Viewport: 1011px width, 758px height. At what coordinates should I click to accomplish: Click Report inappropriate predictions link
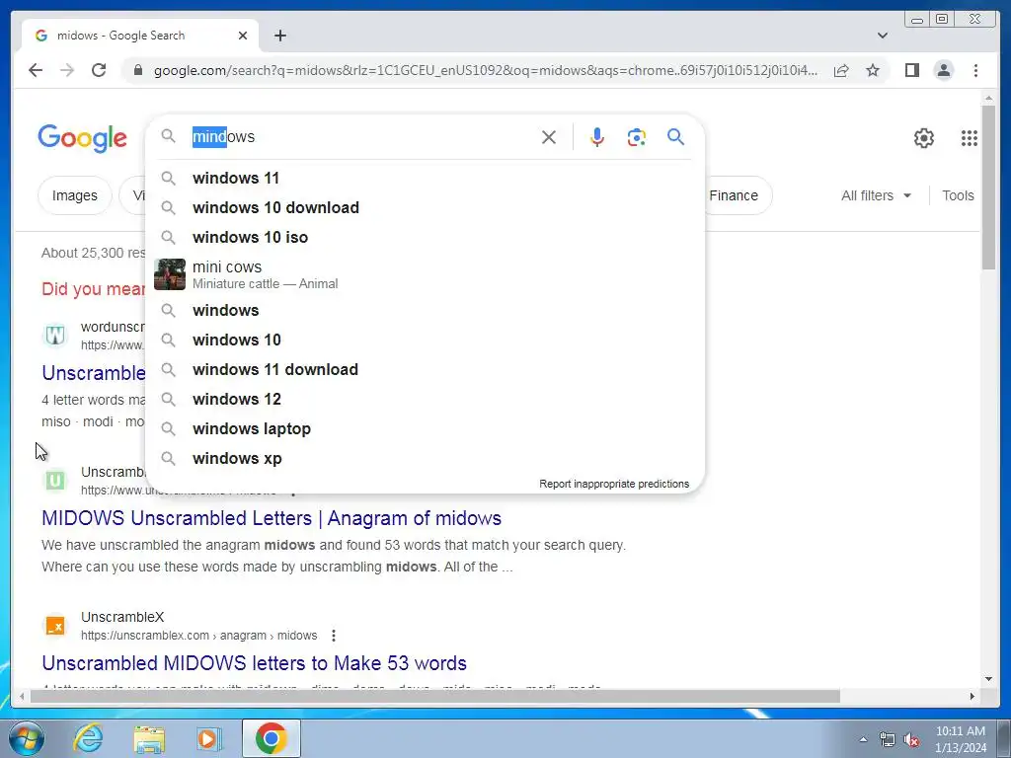pyautogui.click(x=614, y=484)
